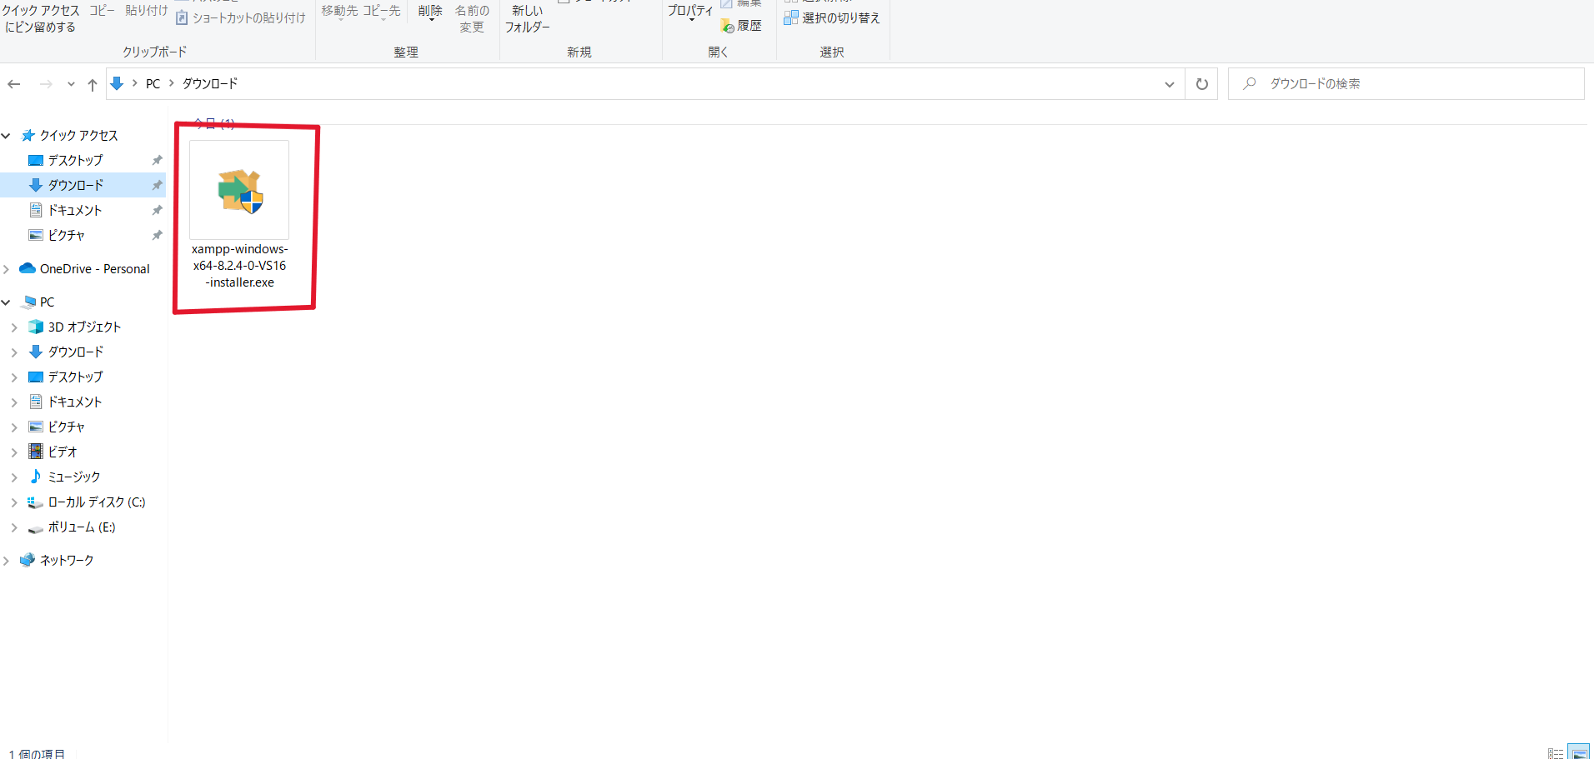Click file name xampp-windows-x64-8.2.4-0-VS16-installer.exe
The image size is (1594, 759).
240,266
